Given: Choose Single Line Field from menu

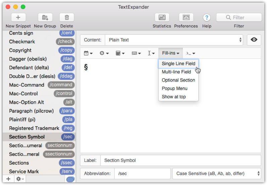Looking at the screenshot, I should click(x=179, y=64).
